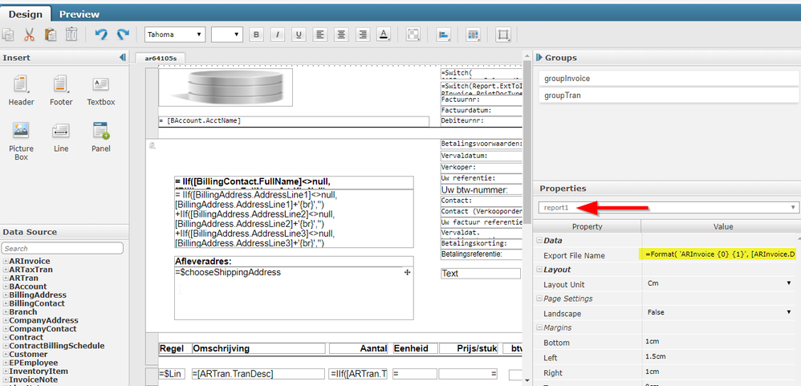
Task: Insert a Panel element
Action: click(x=100, y=137)
